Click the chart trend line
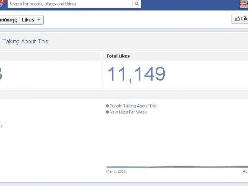This screenshot has width=248, height=186. 177,167
